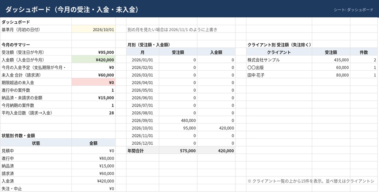Select the 95,000 cell in monthly table

tap(178, 128)
